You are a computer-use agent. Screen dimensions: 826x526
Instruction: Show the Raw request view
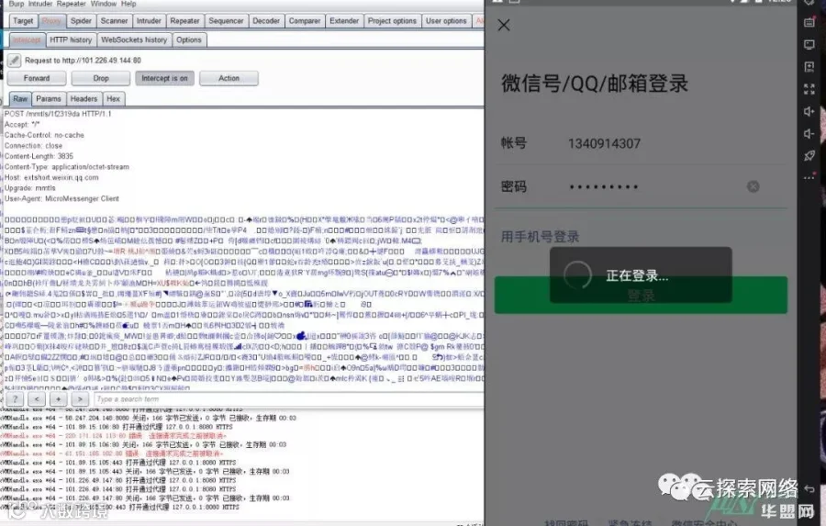[20, 99]
